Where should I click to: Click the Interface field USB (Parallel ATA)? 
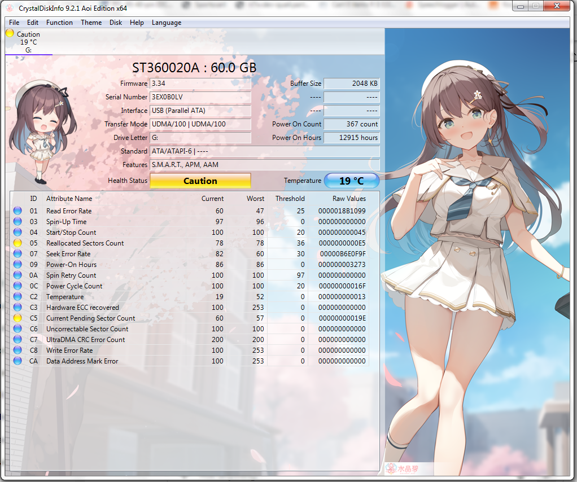point(200,111)
